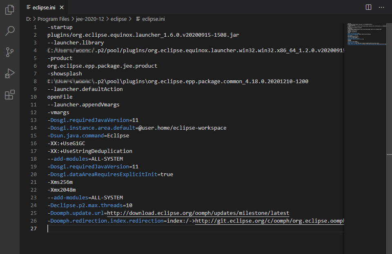
Task: Click the -vmargs line
Action: tap(58, 112)
